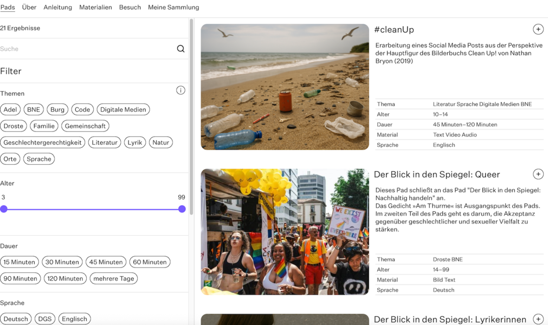The height and width of the screenshot is (325, 548).
Task: Click '45 Minuten–120 Minuten' duration value
Action: pyautogui.click(x=465, y=124)
